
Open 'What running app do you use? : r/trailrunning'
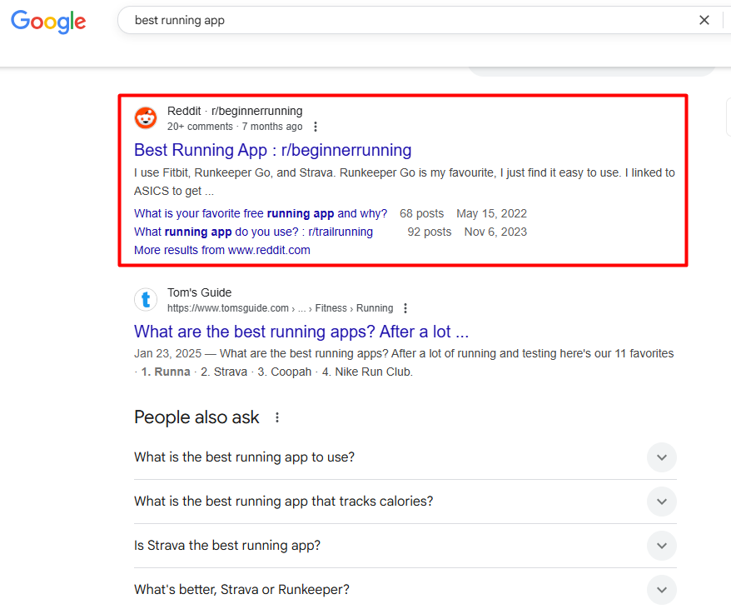[254, 232]
